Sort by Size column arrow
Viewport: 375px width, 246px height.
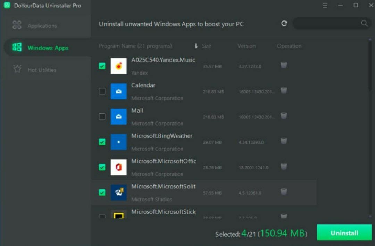coord(196,46)
